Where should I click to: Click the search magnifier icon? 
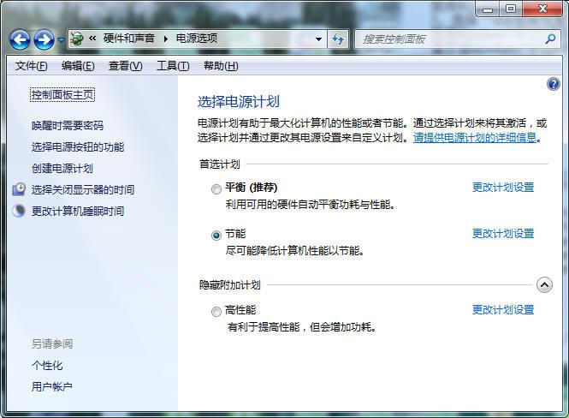click(550, 39)
